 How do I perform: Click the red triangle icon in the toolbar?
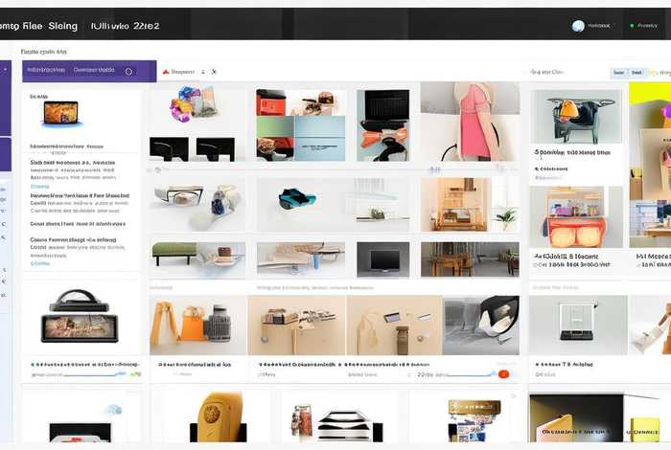[x=166, y=72]
